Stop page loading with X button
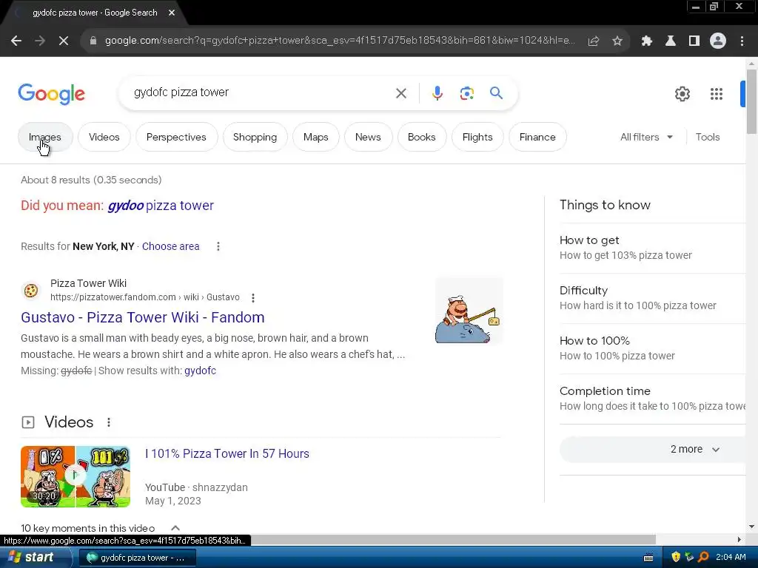This screenshot has width=758, height=568. pyautogui.click(x=64, y=41)
